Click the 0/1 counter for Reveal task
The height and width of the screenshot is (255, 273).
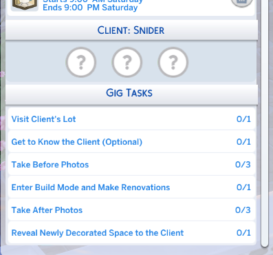(243, 233)
